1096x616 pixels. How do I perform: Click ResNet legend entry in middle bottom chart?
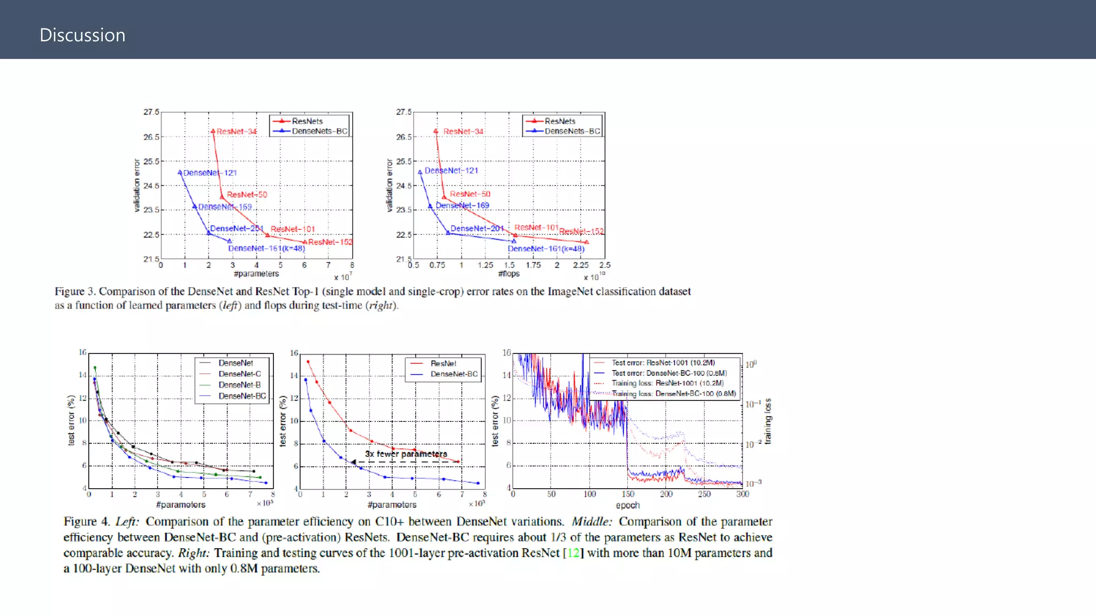pyautogui.click(x=443, y=364)
